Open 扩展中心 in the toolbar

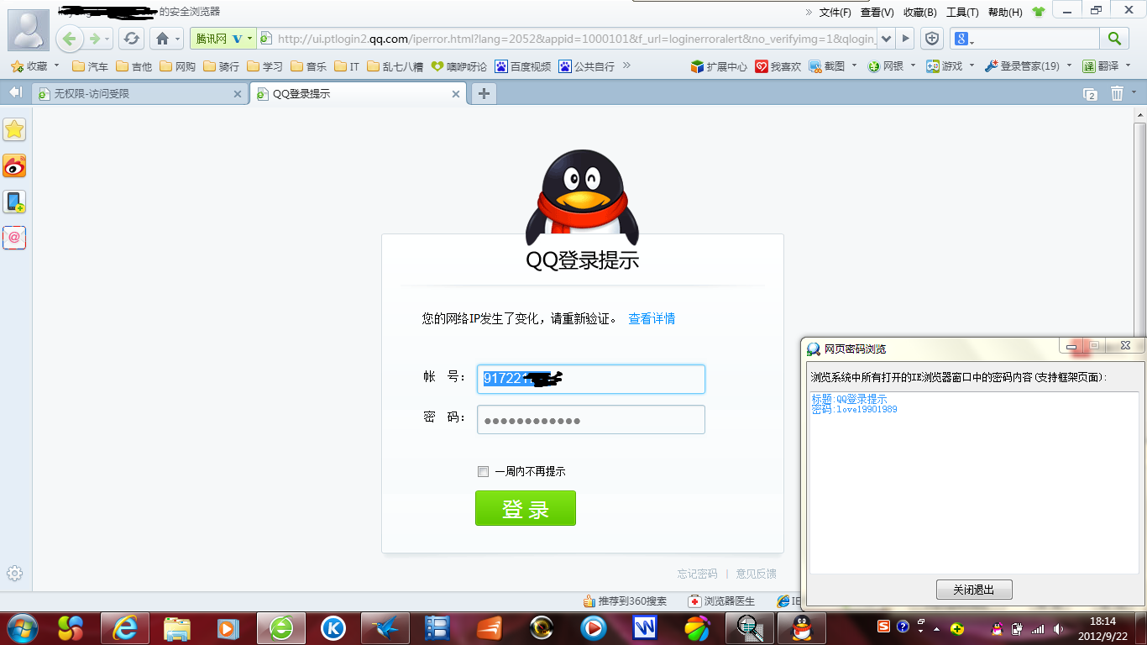pyautogui.click(x=719, y=66)
